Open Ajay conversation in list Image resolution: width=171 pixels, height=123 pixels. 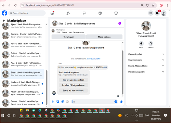pyautogui.click(x=23, y=26)
